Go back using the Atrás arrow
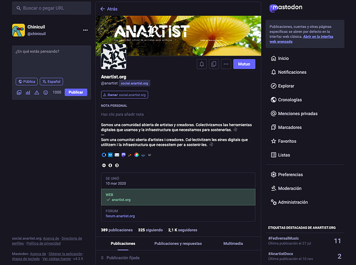The image size is (356, 265). (x=108, y=9)
